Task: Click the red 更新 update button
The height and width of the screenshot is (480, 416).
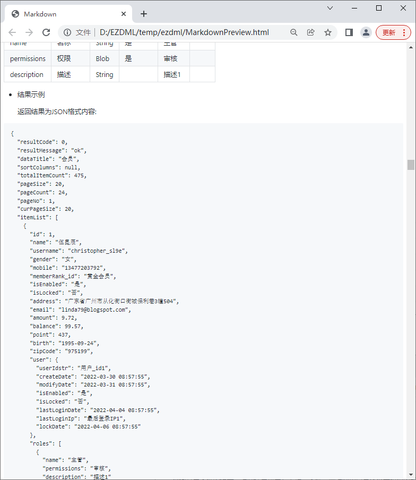Action: 393,32
